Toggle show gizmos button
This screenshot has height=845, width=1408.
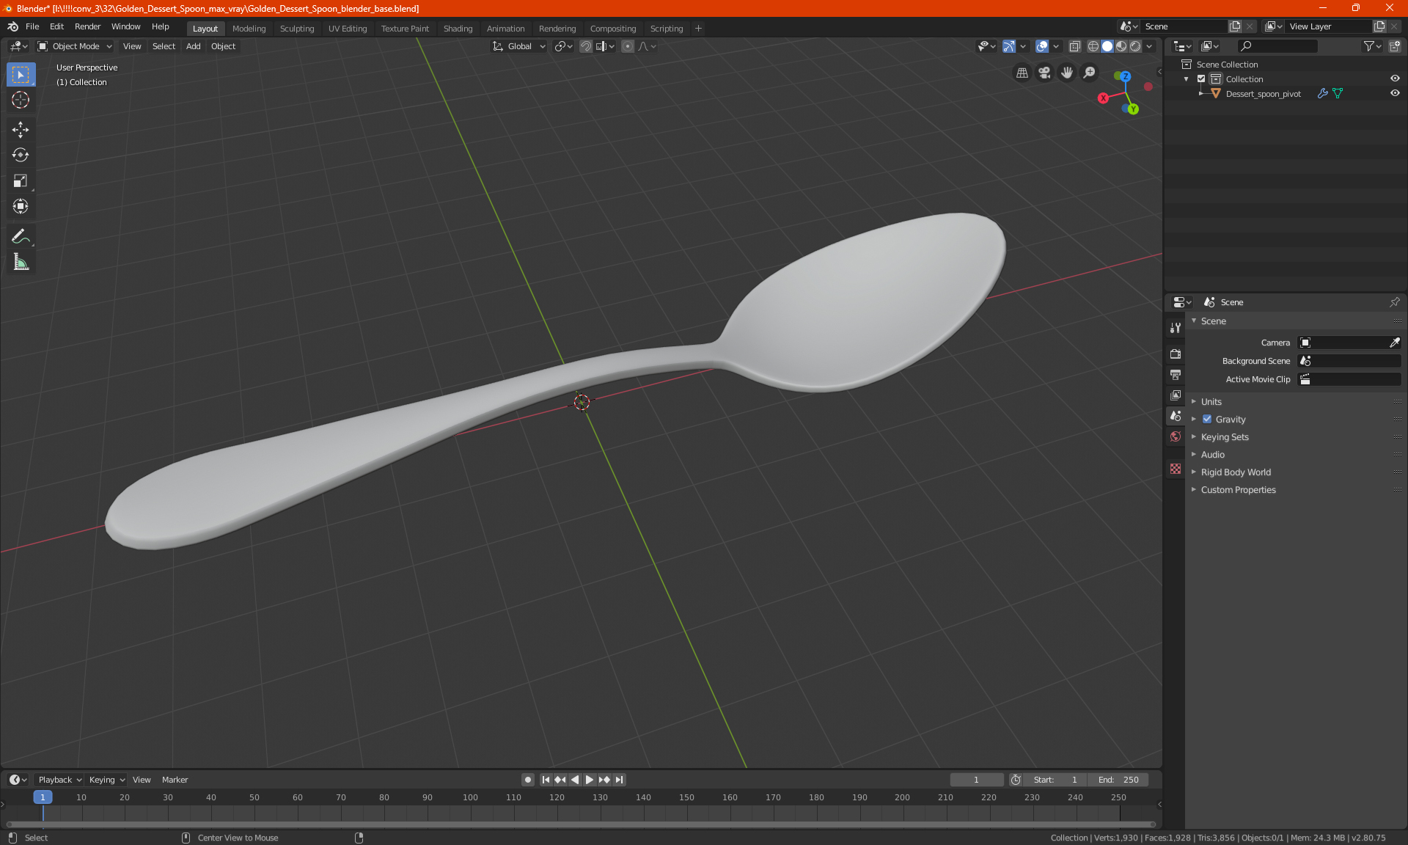pyautogui.click(x=1009, y=46)
